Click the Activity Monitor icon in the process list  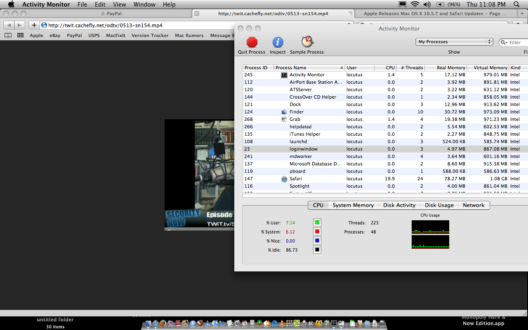point(284,75)
